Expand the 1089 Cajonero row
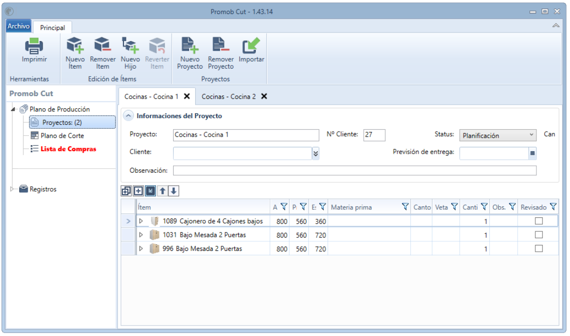 (141, 221)
